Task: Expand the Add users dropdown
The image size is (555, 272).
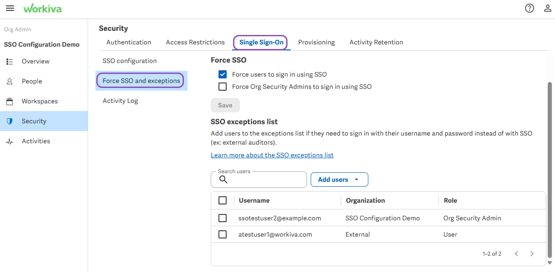Action: click(x=339, y=180)
